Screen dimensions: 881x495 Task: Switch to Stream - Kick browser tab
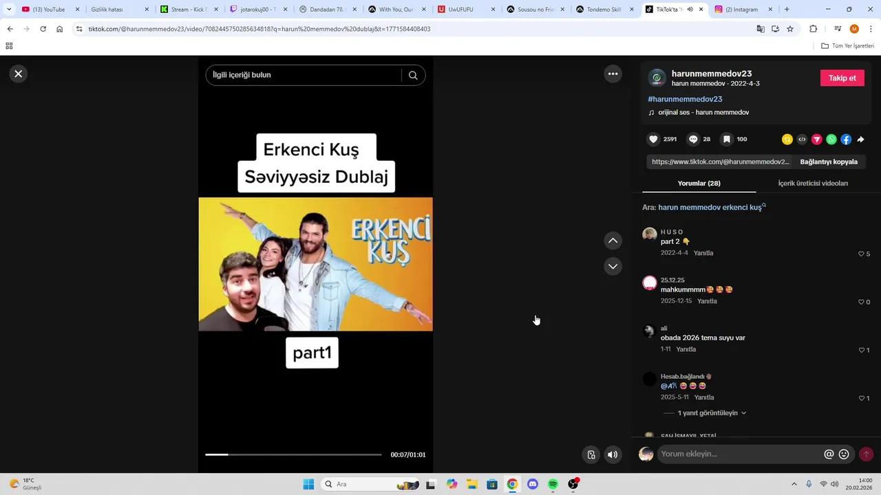[x=188, y=10]
